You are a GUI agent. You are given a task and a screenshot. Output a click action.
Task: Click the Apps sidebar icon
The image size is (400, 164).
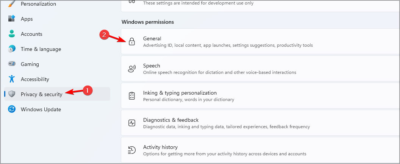pyautogui.click(x=12, y=19)
